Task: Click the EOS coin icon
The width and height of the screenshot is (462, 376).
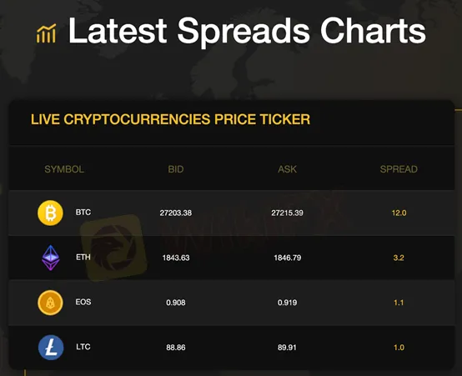Action: 50,303
